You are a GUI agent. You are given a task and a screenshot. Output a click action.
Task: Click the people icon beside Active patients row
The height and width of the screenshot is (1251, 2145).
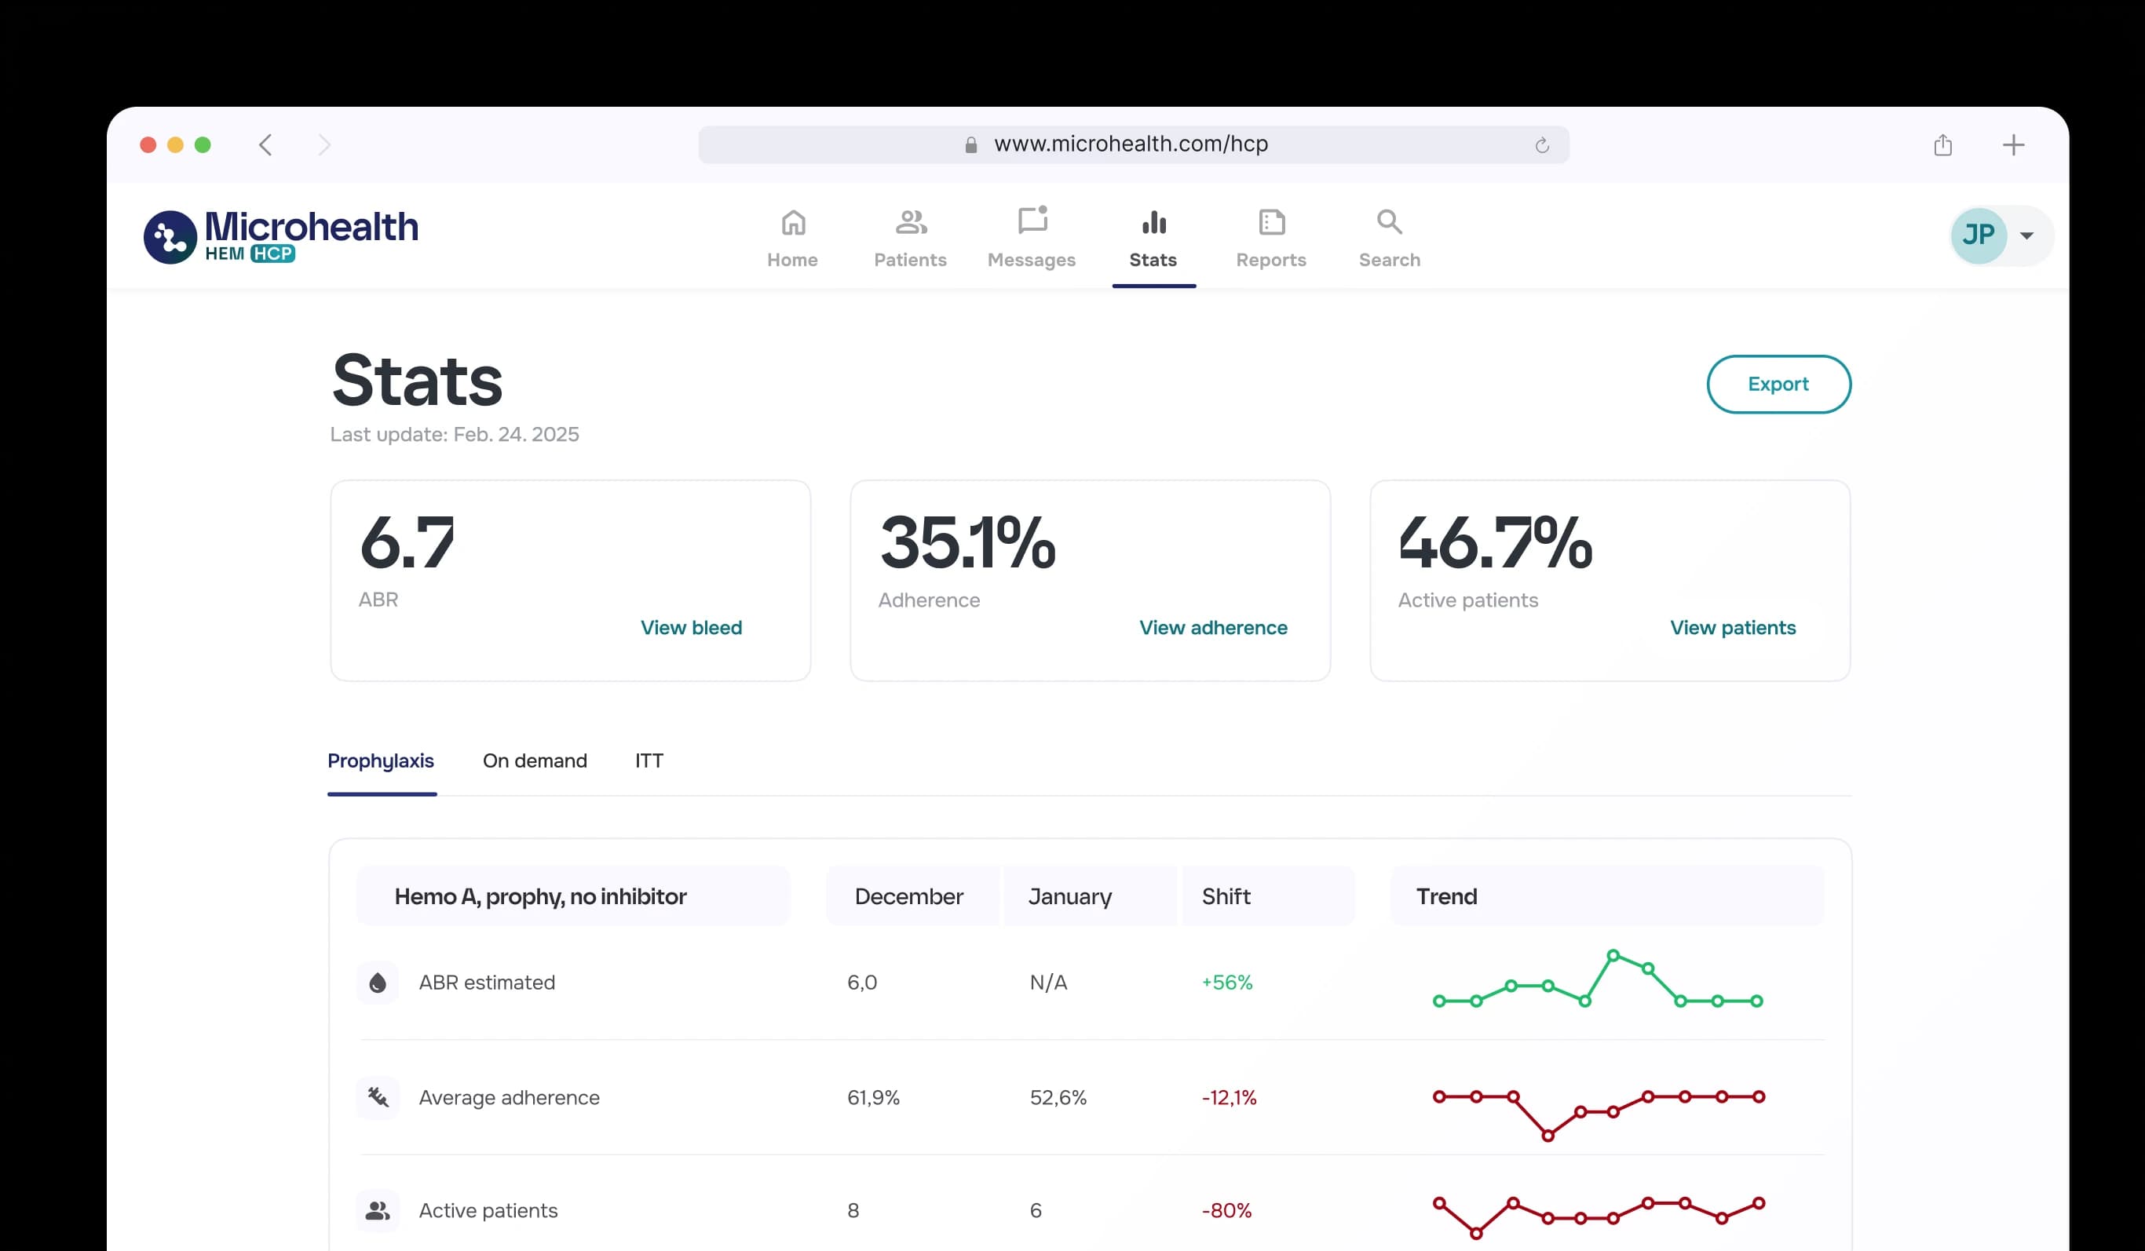[377, 1209]
